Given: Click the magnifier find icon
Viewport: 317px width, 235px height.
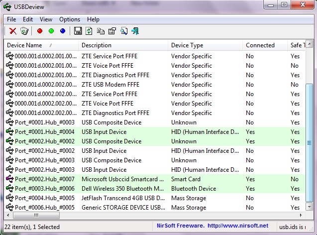Looking at the screenshot, I should (124, 31).
